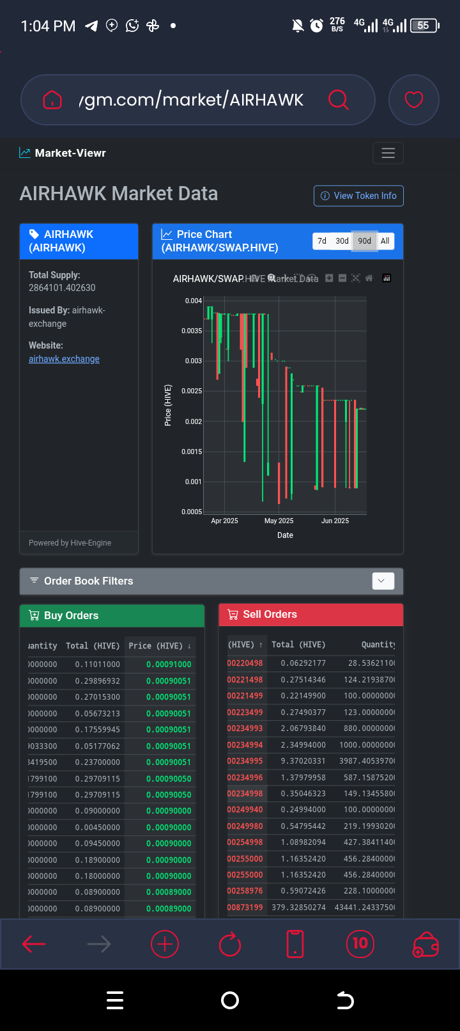Image resolution: width=460 pixels, height=1031 pixels.
Task: Tap the URL address field
Action: pyautogui.click(x=190, y=100)
